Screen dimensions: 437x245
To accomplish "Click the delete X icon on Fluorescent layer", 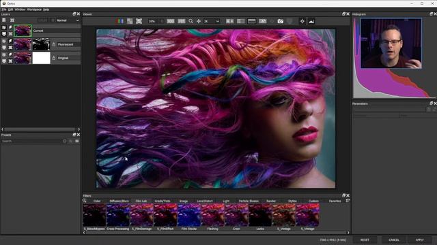I will pyautogui.click(x=10, y=48).
